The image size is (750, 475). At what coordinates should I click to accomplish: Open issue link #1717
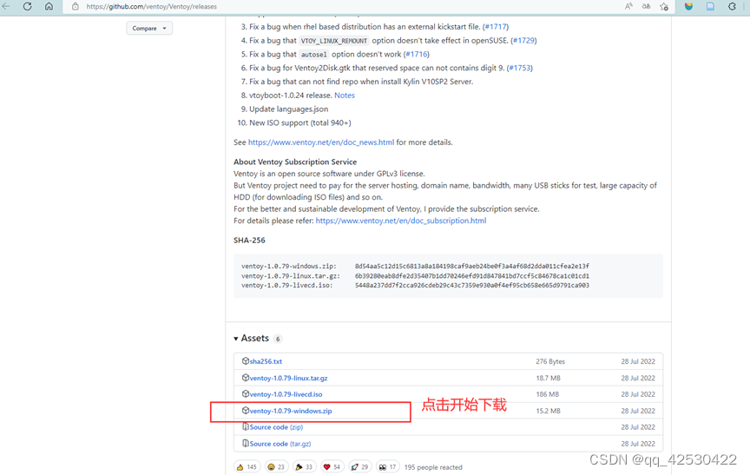pyautogui.click(x=496, y=27)
